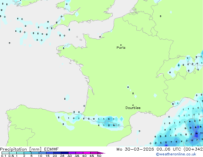203x157 pixels.
Task: Click the (00+342 forecast offset text
Action: pyautogui.click(x=193, y=149)
